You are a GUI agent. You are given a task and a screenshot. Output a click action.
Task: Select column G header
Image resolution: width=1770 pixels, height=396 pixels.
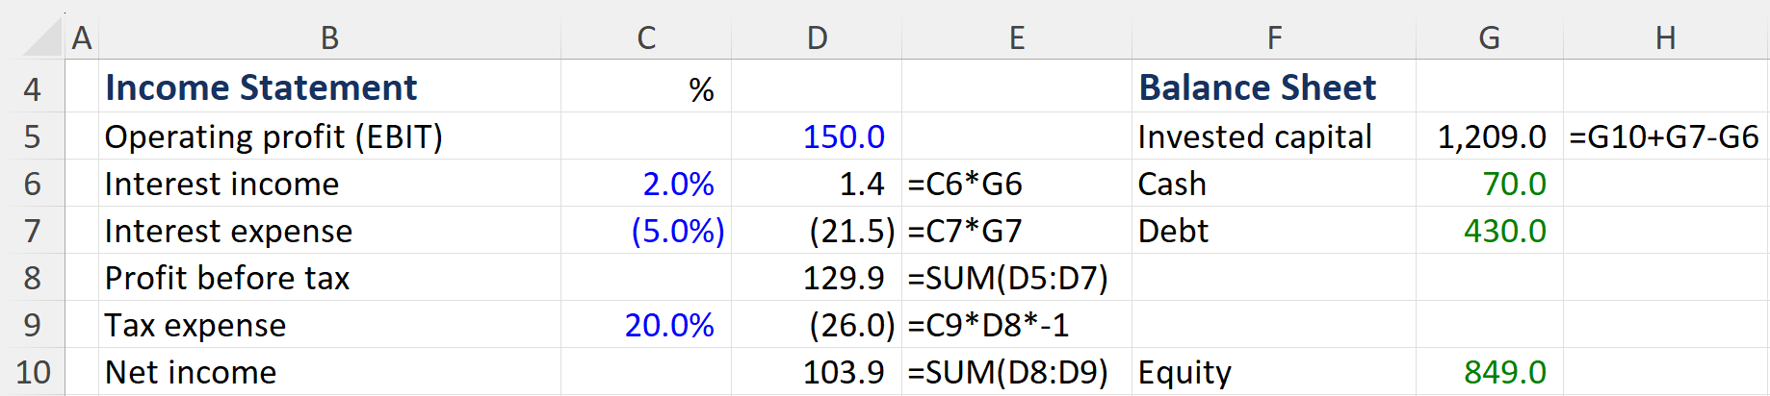(x=1489, y=38)
